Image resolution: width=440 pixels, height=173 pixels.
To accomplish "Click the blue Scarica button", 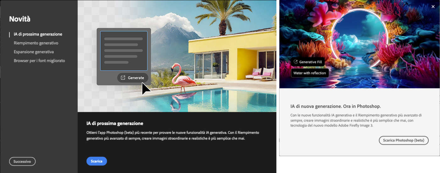I will (x=96, y=161).
